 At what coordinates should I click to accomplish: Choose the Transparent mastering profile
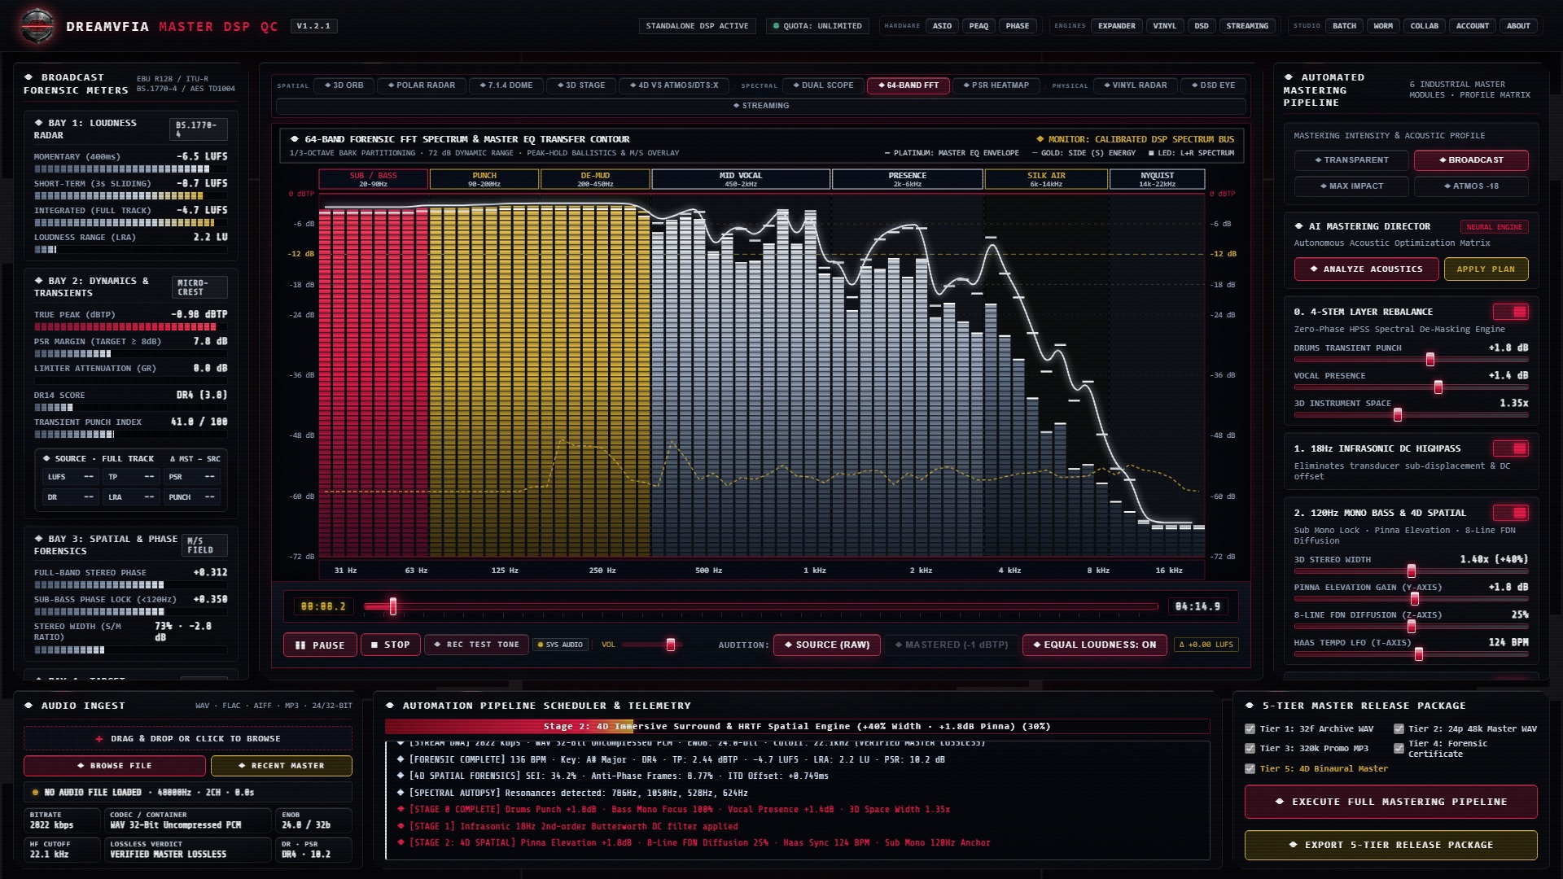1351,160
